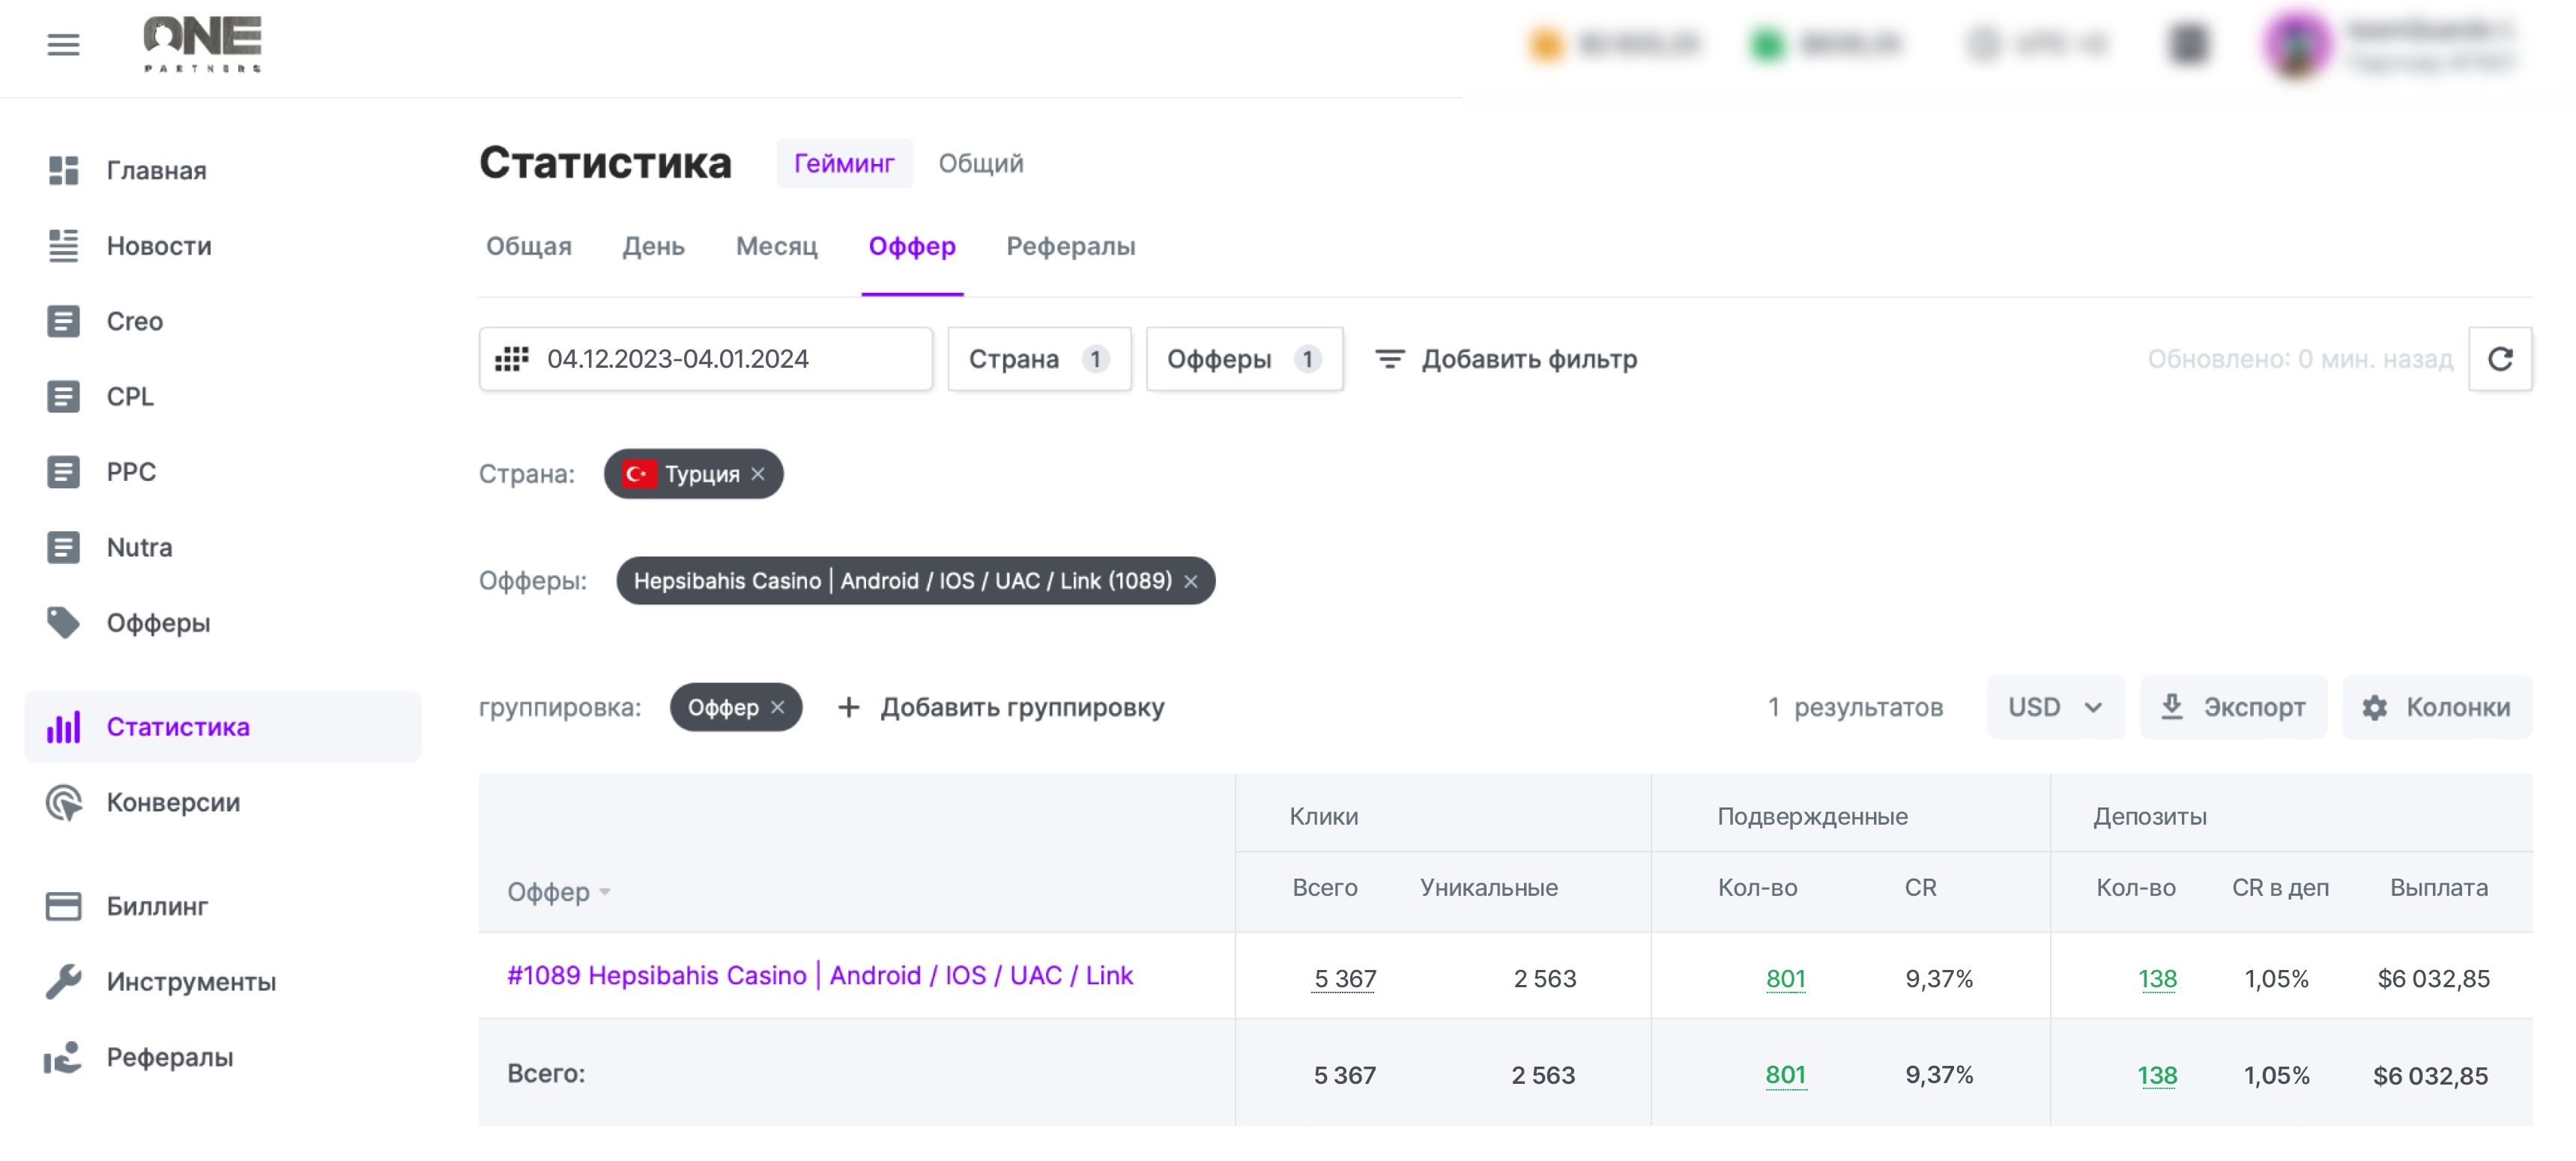Remove the Турция country filter chip

pyautogui.click(x=758, y=474)
